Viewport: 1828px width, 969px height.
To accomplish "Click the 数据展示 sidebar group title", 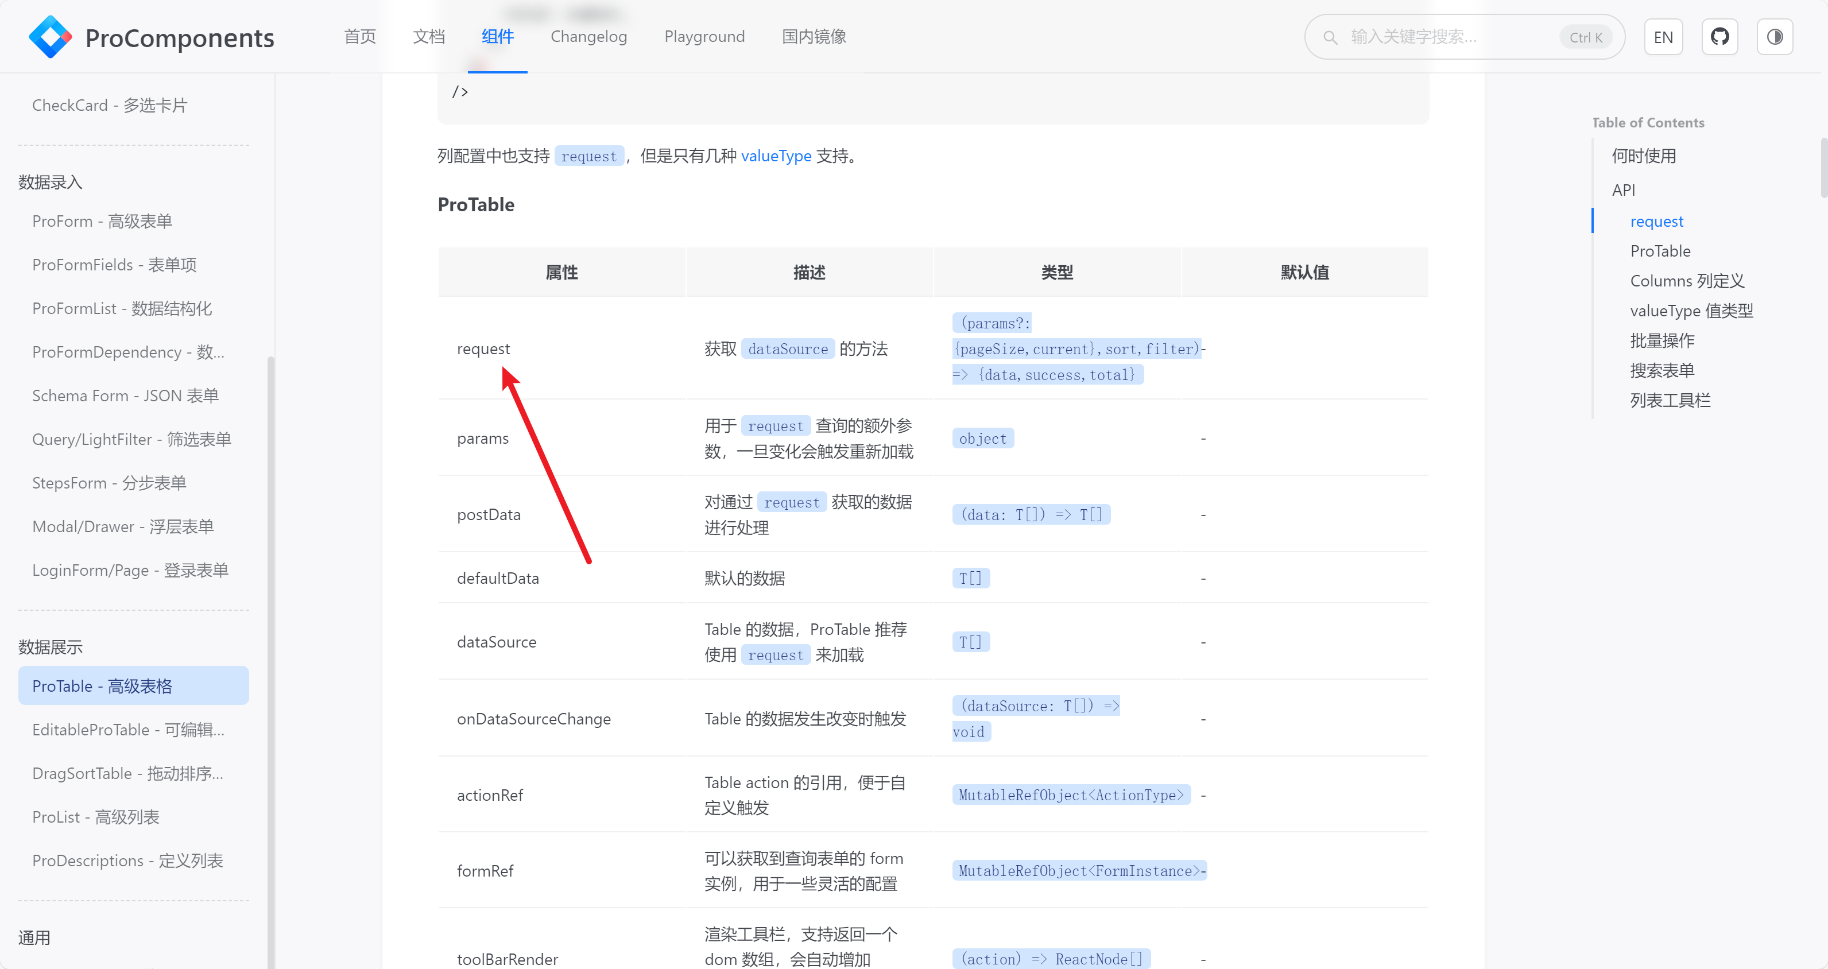I will pos(51,647).
